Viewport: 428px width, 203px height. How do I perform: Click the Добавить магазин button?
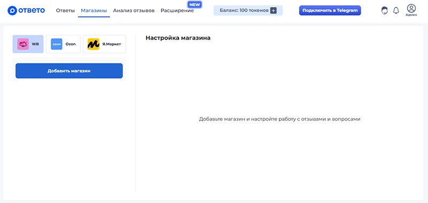[x=69, y=71]
